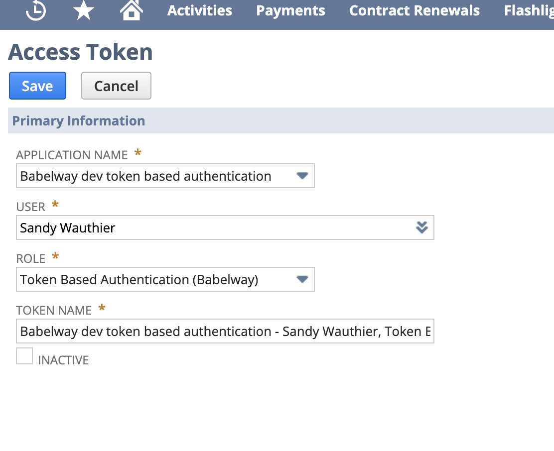The image size is (554, 451).
Task: Open the Shortcuts star icon
Action: click(83, 10)
